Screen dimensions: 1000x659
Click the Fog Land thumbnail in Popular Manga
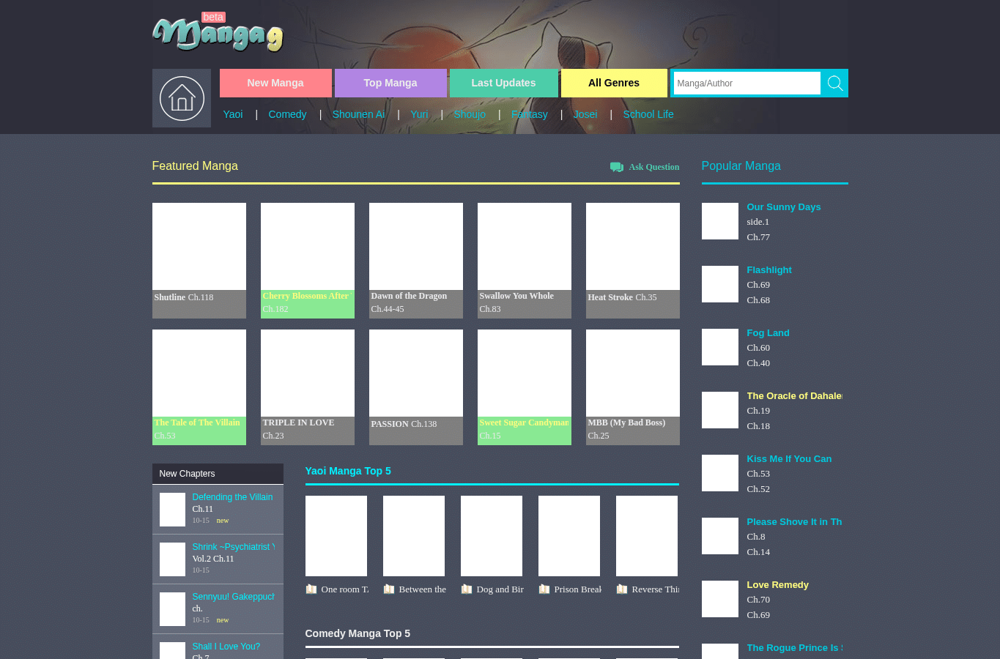pos(720,347)
